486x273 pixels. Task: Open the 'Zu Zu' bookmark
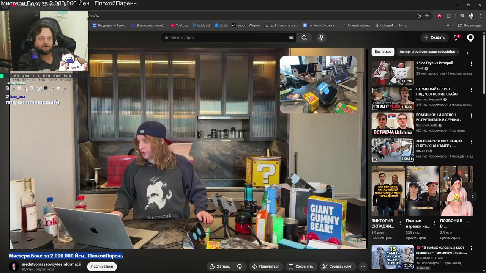point(221,25)
